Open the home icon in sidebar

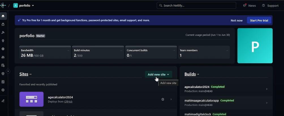[x=3, y=16]
